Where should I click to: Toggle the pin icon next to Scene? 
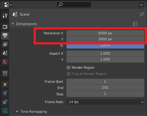(142, 14)
